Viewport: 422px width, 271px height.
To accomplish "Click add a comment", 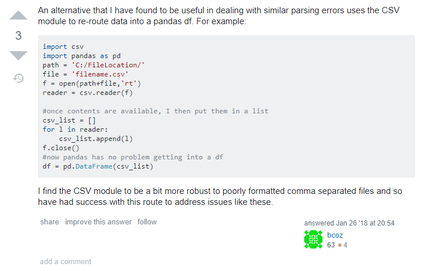I will 66,262.
